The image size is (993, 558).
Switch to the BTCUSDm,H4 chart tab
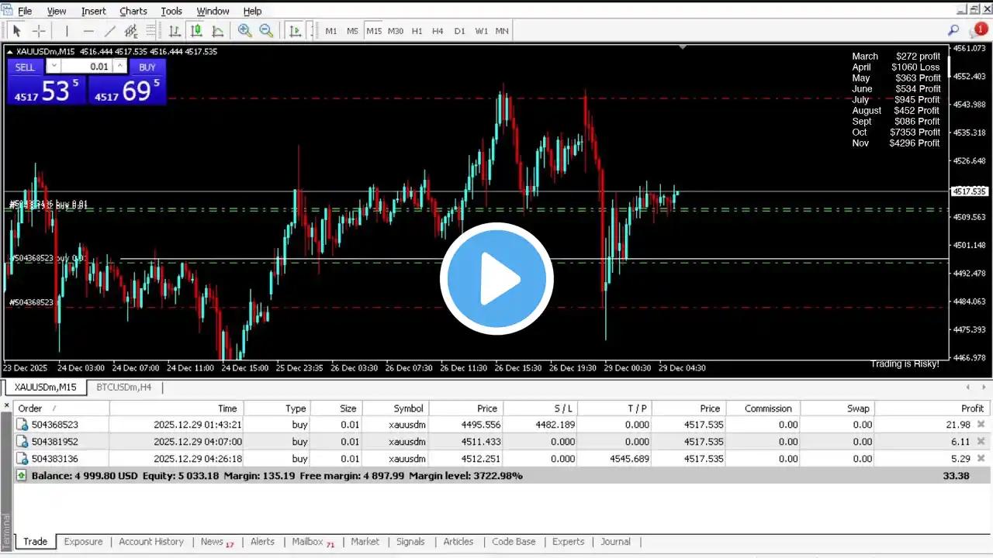pos(124,387)
